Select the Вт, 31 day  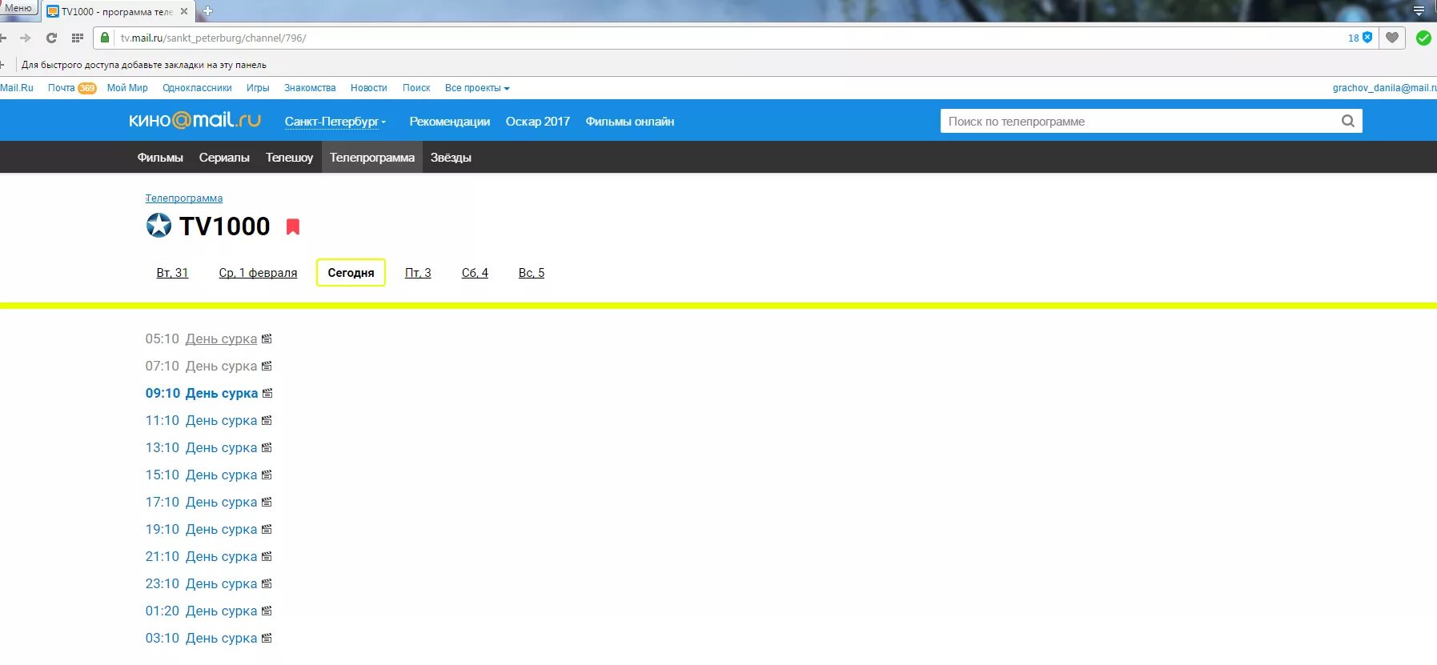tap(172, 273)
